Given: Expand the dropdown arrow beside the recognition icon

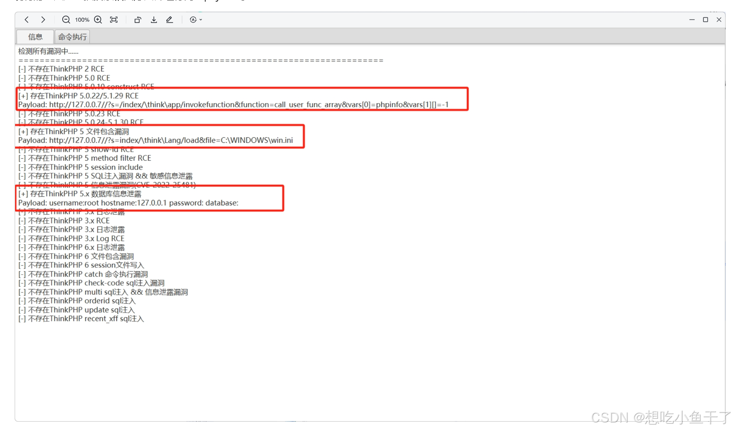Looking at the screenshot, I should click(x=201, y=20).
